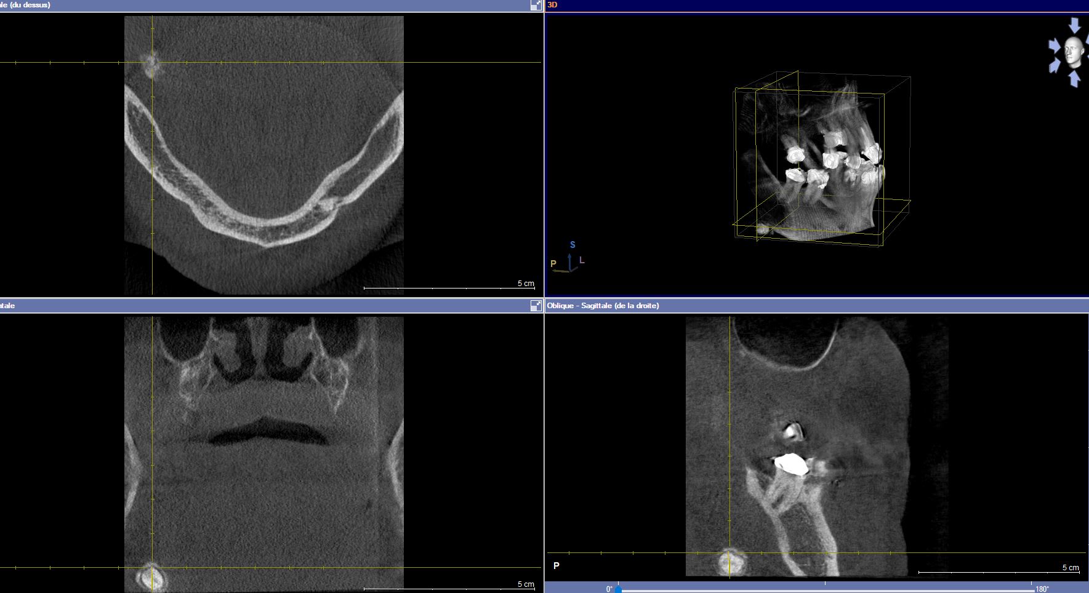
Task: Expand the axial view panel to full size
Action: coord(536,6)
